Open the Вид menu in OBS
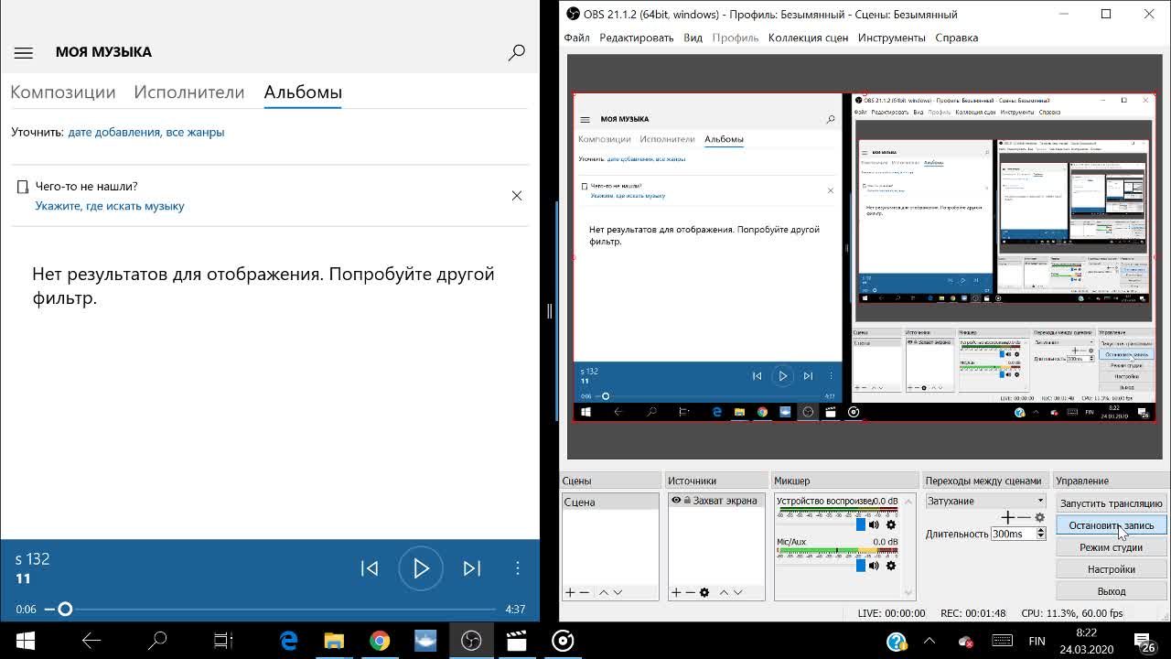The width and height of the screenshot is (1171, 659). (693, 38)
